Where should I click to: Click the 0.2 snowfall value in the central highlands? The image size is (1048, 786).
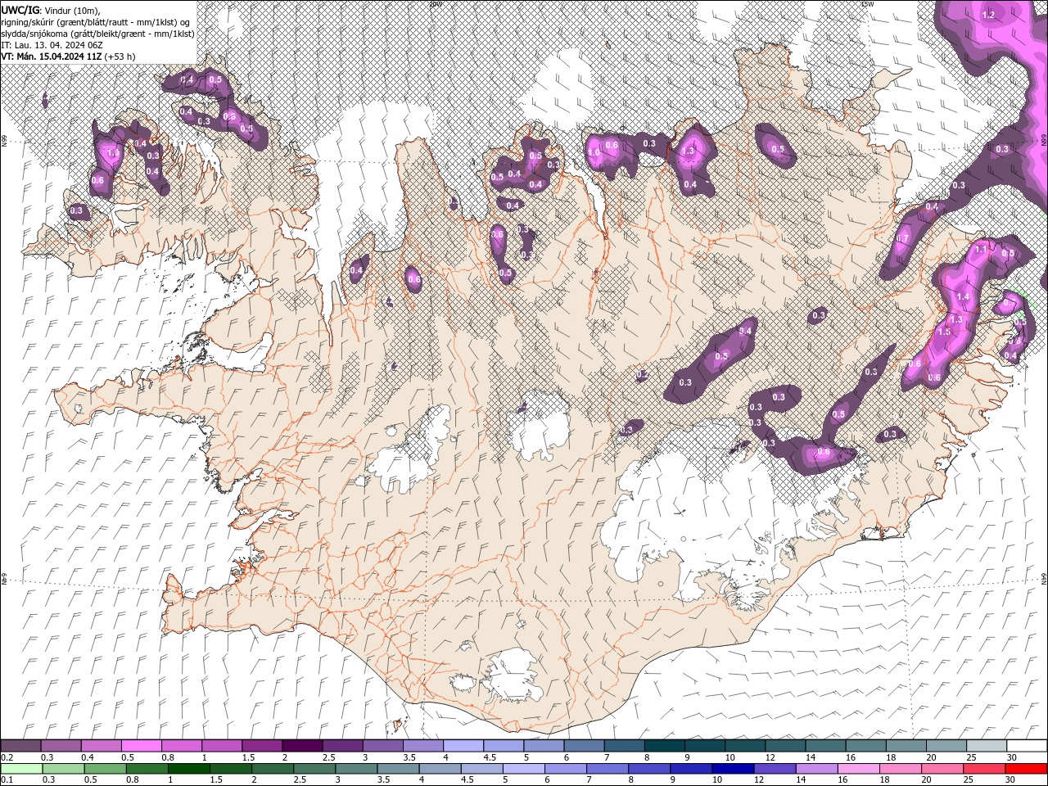[643, 374]
